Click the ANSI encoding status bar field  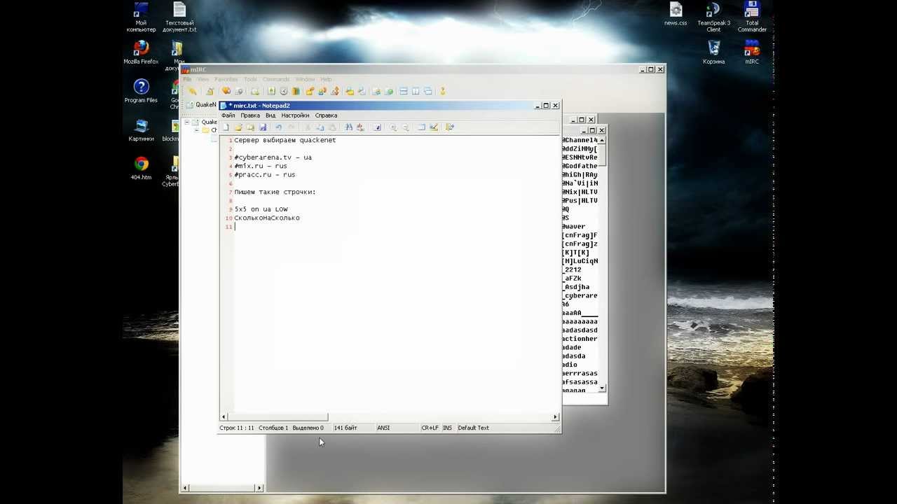point(383,428)
